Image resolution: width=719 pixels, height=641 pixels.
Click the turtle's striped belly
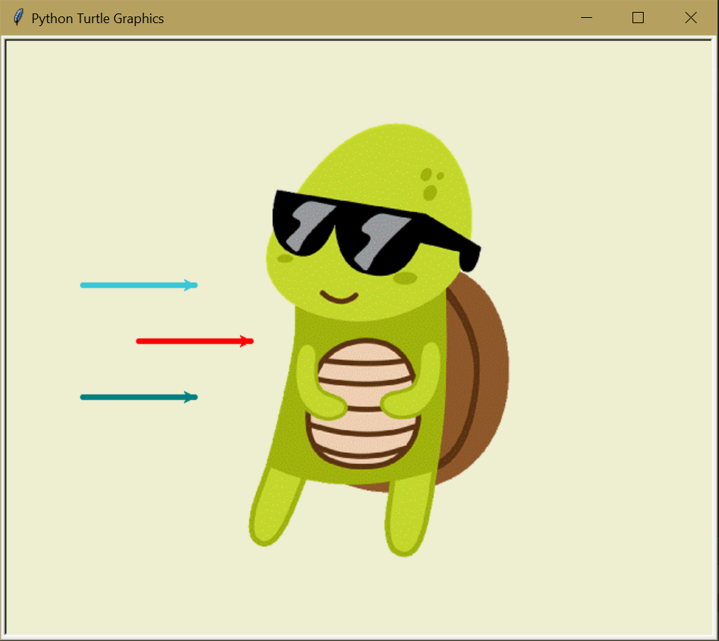click(365, 404)
